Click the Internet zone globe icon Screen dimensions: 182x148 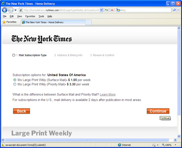120,145
